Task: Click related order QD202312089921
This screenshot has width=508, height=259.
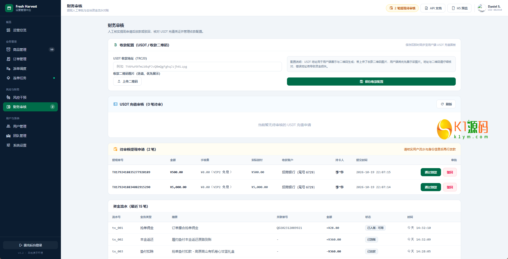Action: pyautogui.click(x=289, y=228)
